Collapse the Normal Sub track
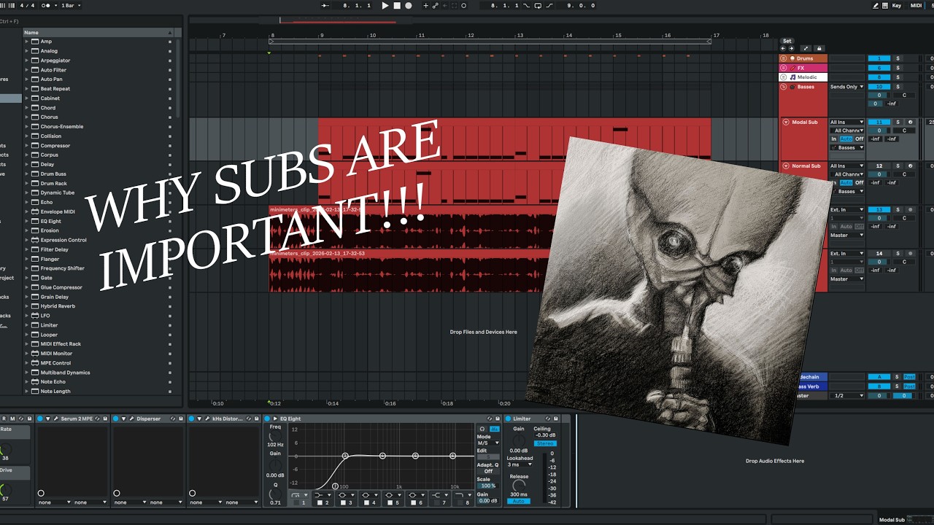Screen dimensions: 934x525 786,166
